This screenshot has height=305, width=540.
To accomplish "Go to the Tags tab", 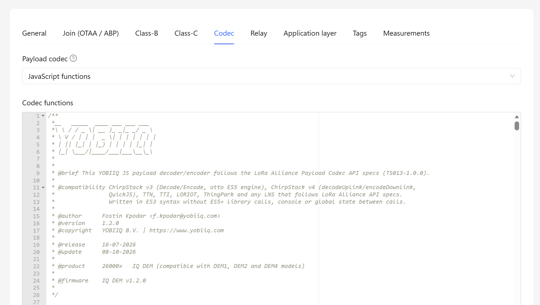I will pyautogui.click(x=360, y=33).
